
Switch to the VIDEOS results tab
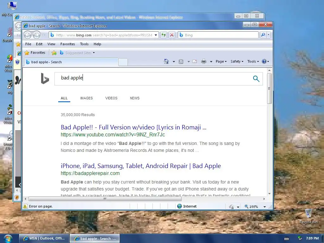[x=111, y=98]
